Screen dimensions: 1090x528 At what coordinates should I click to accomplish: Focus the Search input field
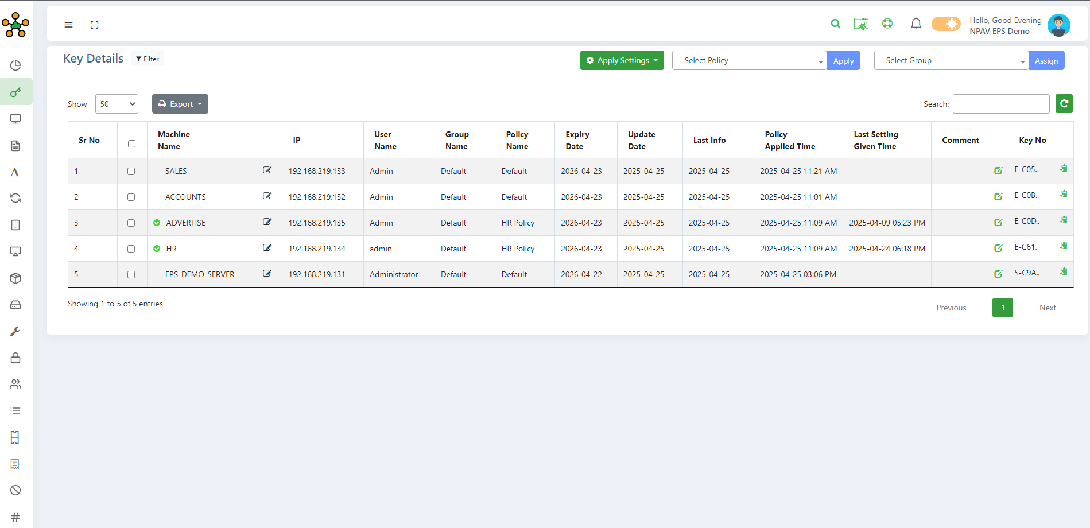coord(1001,104)
